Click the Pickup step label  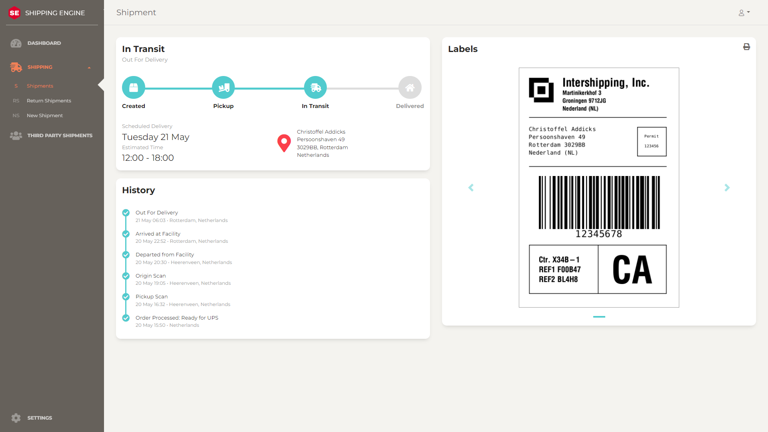pyautogui.click(x=224, y=106)
